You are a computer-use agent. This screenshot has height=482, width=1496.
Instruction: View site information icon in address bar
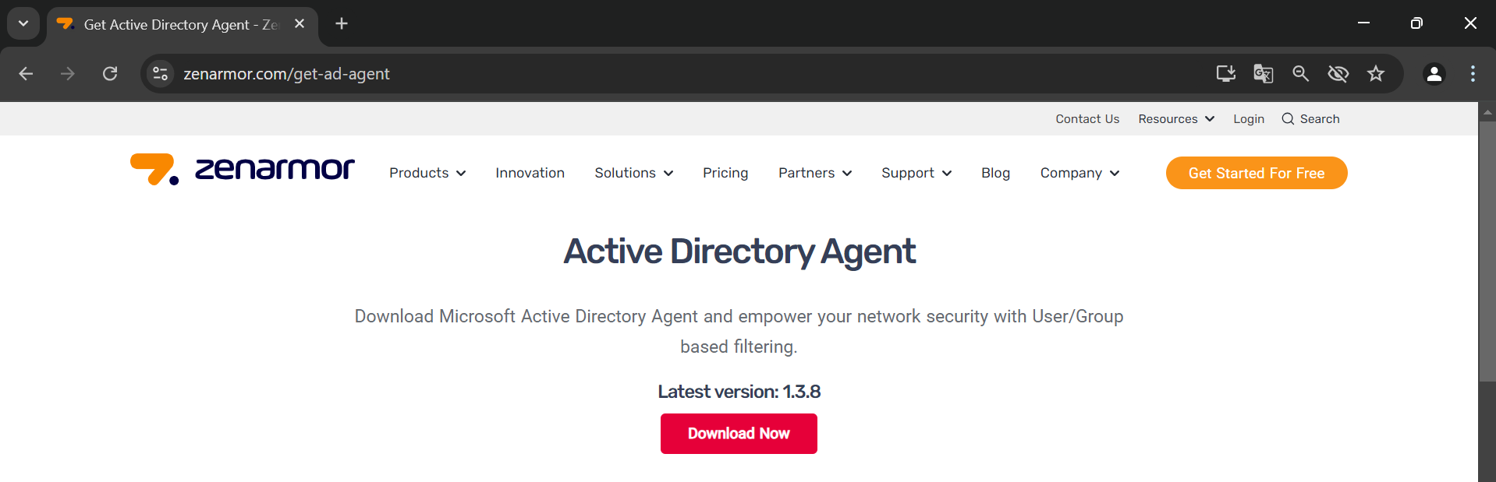161,74
